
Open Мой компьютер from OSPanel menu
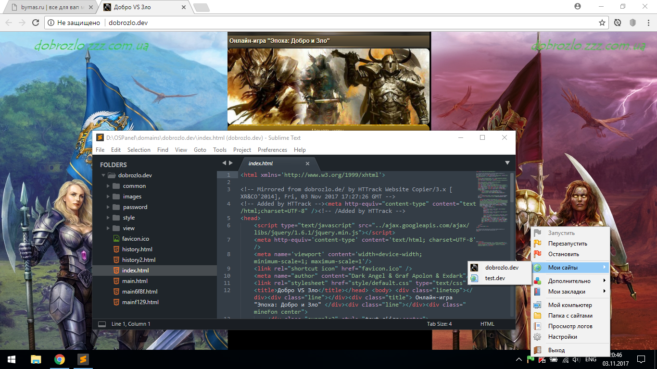click(570, 305)
